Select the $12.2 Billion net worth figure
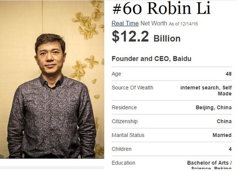237x171 pixels. coord(146,37)
